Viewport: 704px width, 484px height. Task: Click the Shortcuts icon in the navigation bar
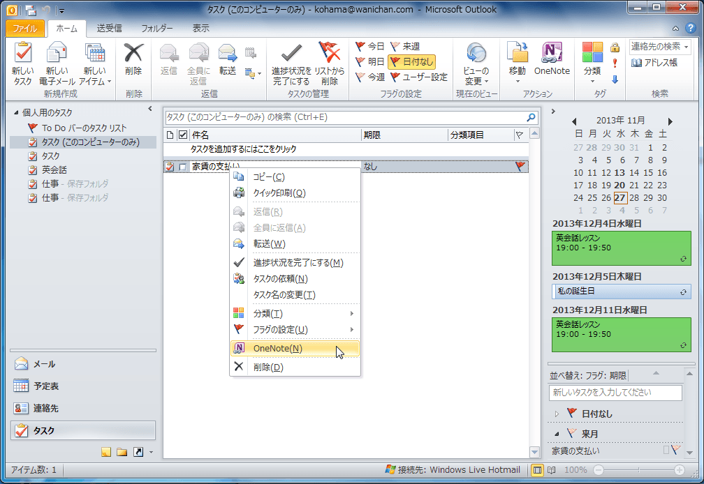(x=138, y=452)
